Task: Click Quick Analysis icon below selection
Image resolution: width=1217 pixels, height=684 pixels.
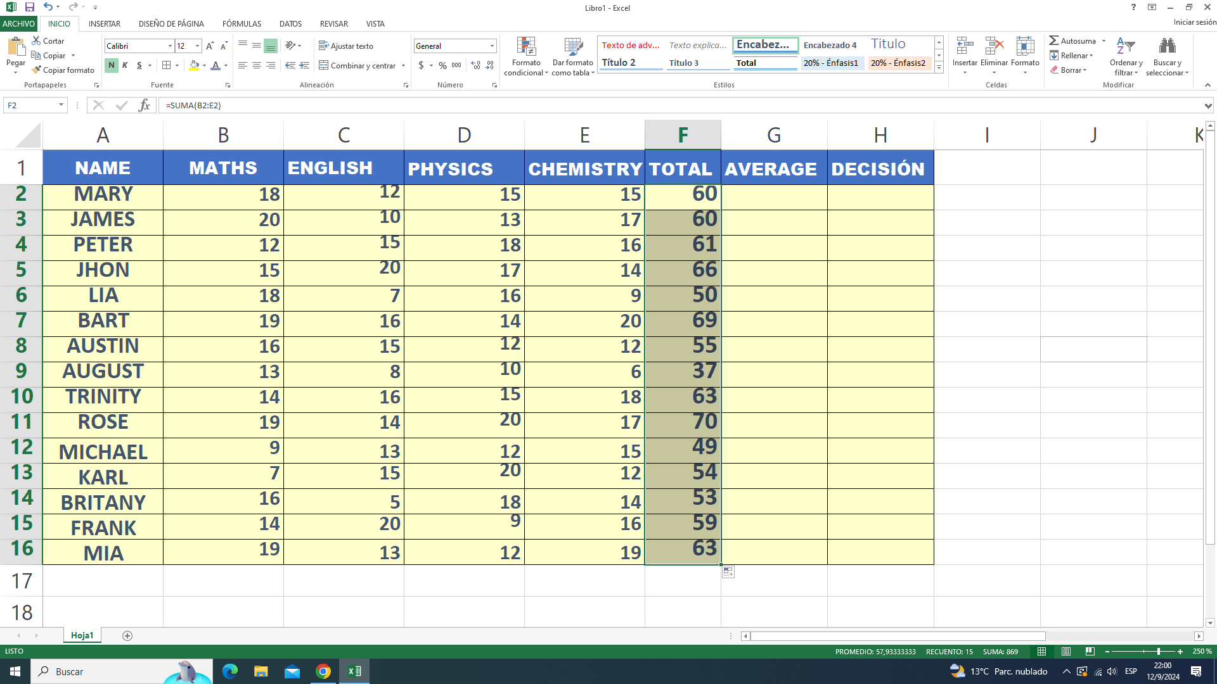Action: click(728, 572)
